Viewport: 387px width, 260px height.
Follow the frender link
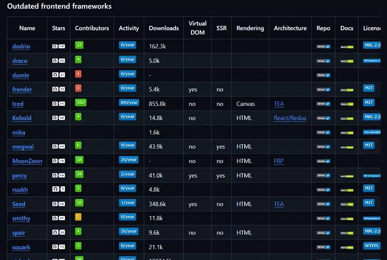pyautogui.click(x=22, y=89)
